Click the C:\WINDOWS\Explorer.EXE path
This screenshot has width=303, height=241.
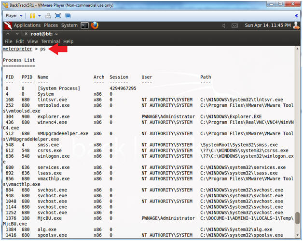(231, 116)
